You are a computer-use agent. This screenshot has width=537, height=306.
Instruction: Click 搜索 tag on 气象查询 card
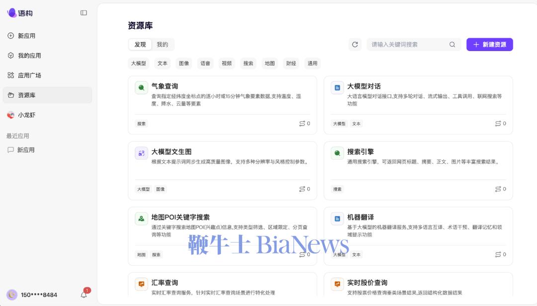pos(141,123)
